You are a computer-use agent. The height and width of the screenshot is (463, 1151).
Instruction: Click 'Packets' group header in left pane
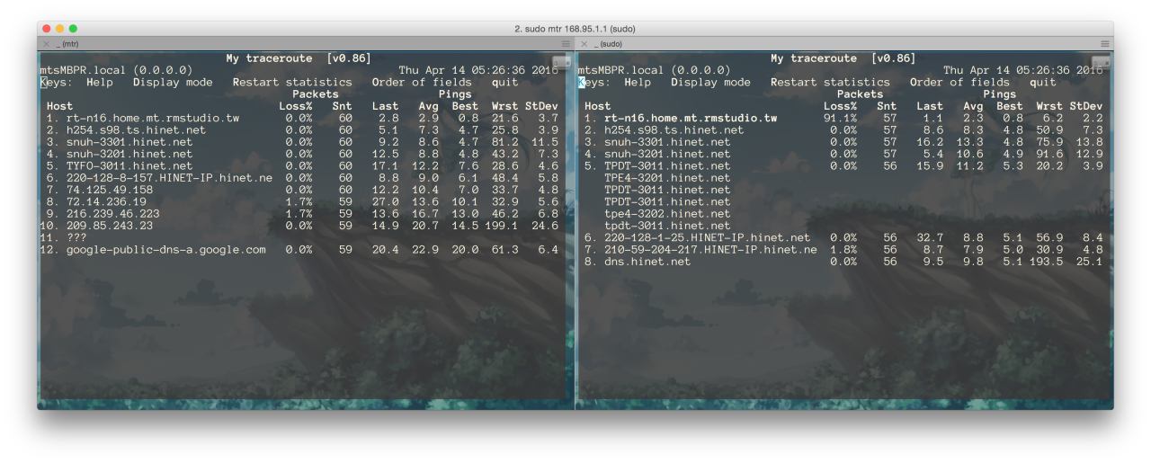pyautogui.click(x=316, y=94)
